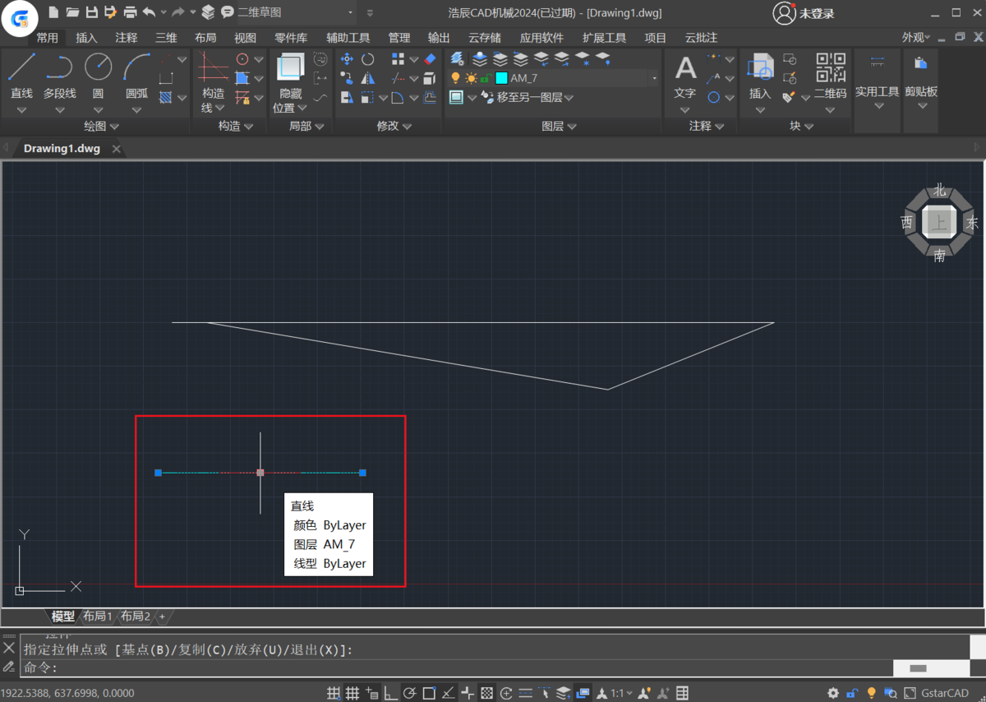Open the 插入 ribbon tab
Screen dimensions: 986x702
tap(86, 38)
